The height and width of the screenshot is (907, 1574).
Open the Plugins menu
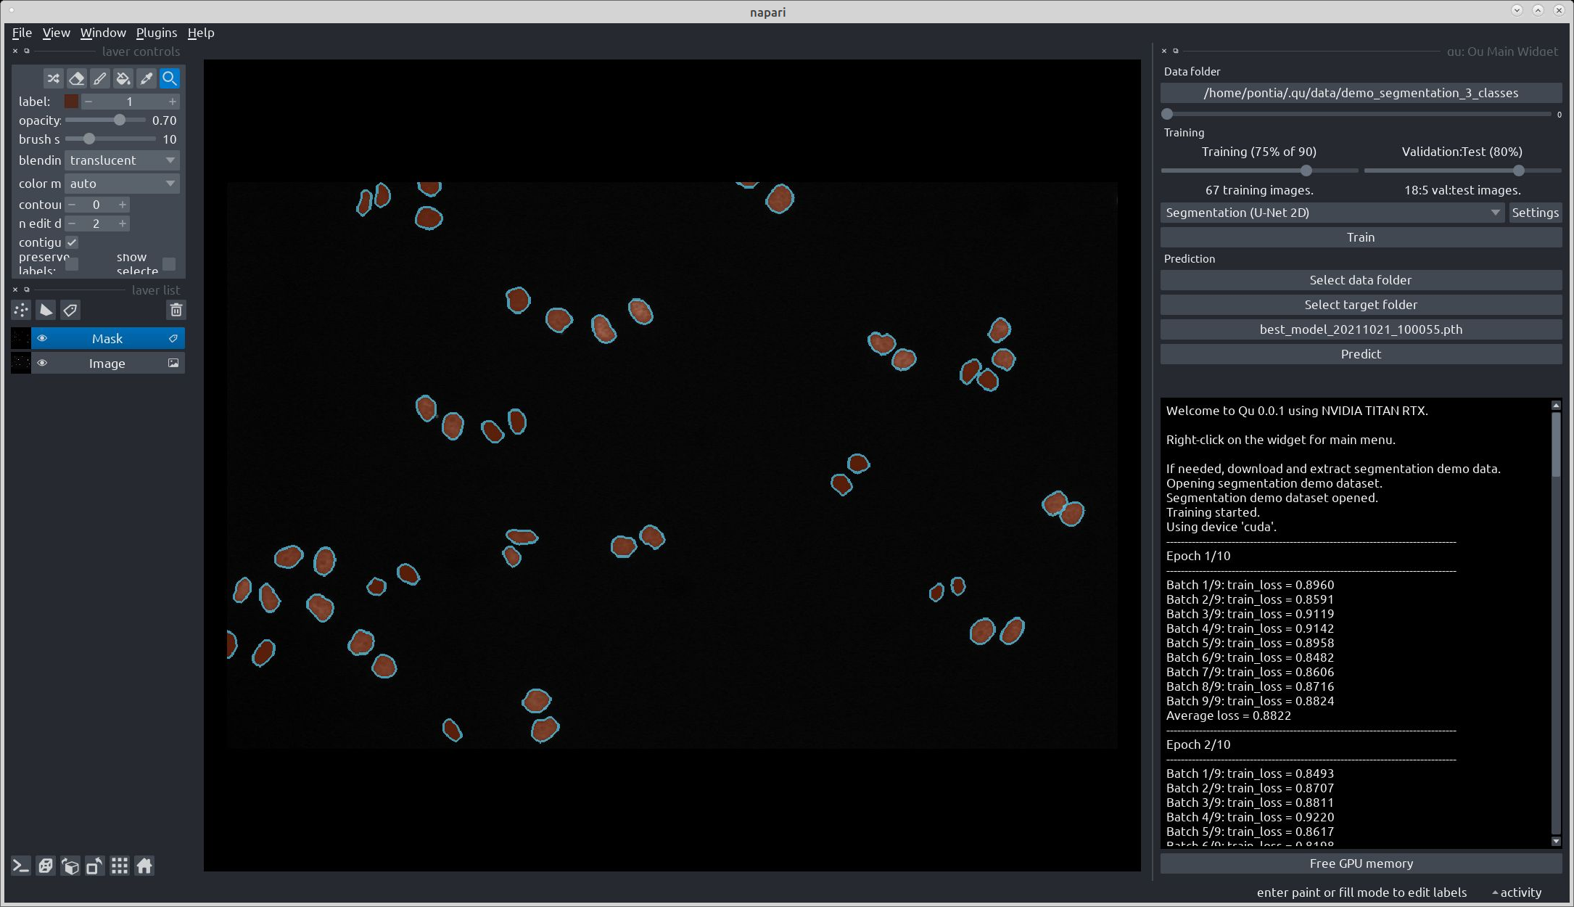(156, 33)
